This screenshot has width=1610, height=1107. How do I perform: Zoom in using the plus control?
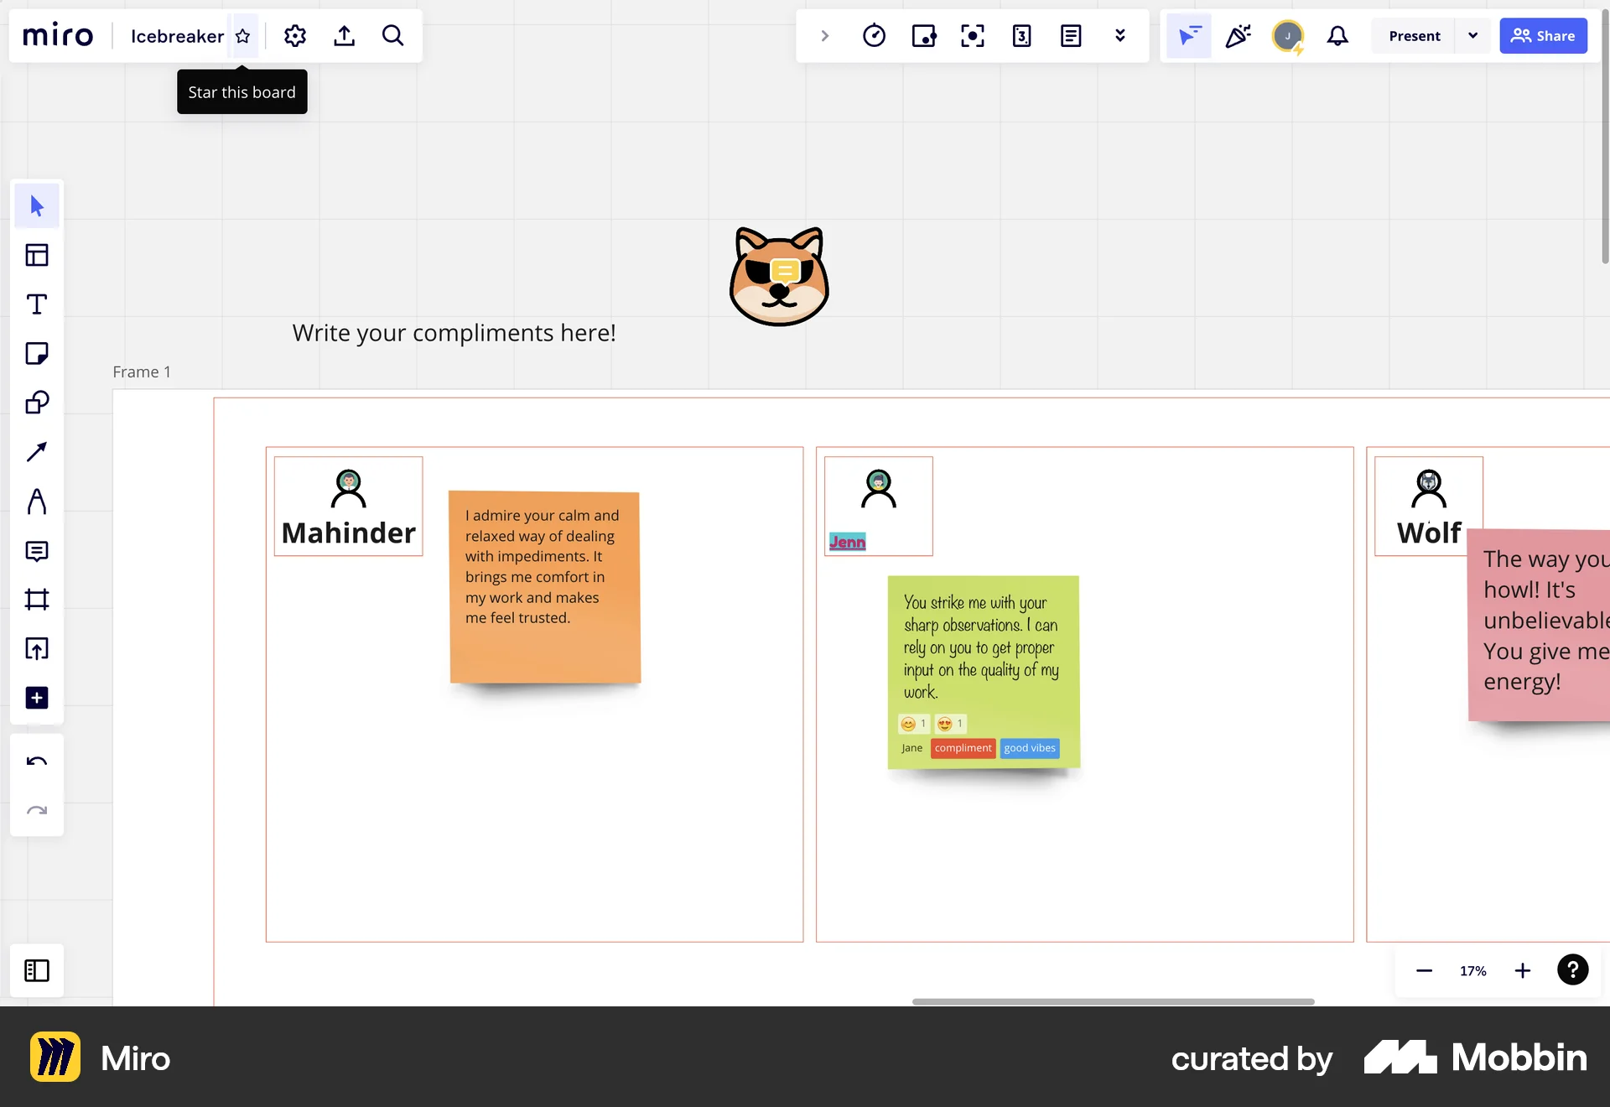coord(1523,970)
